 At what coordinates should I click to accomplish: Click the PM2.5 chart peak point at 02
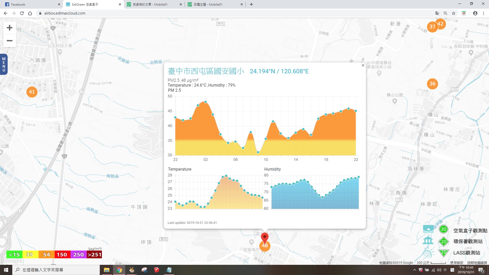pyautogui.click(x=206, y=102)
